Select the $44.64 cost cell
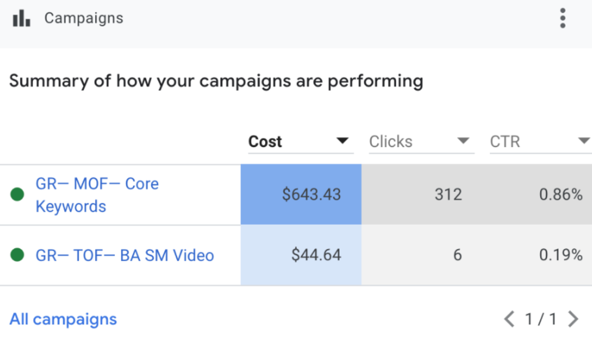This screenshot has width=592, height=347. (301, 255)
